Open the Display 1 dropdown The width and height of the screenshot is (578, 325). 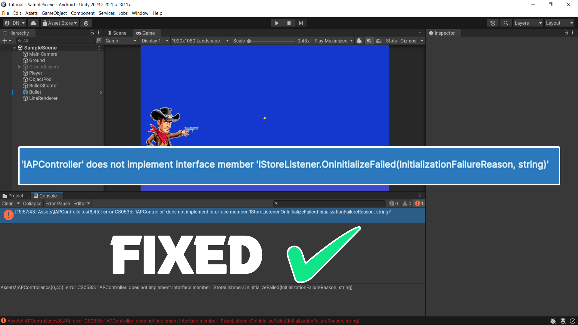point(155,41)
